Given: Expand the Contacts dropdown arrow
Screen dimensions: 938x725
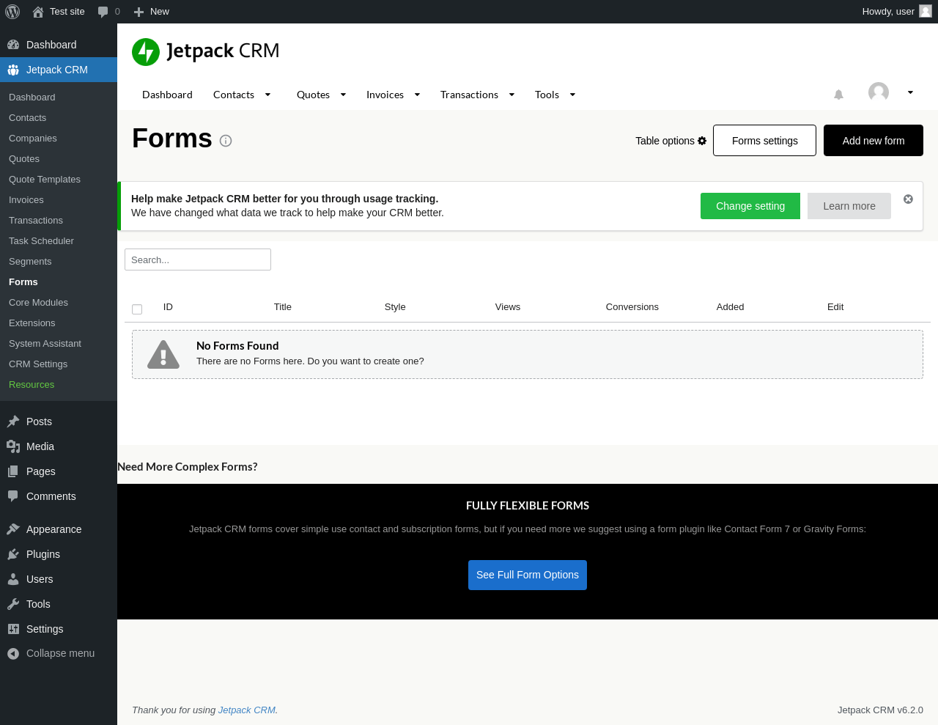Looking at the screenshot, I should tap(268, 95).
